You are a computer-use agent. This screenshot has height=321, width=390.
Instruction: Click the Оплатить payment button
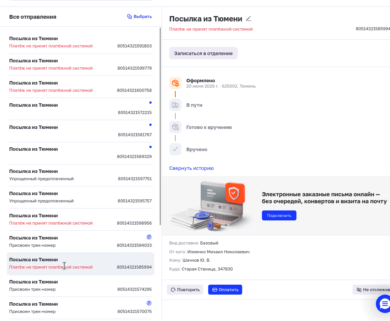tap(225, 290)
